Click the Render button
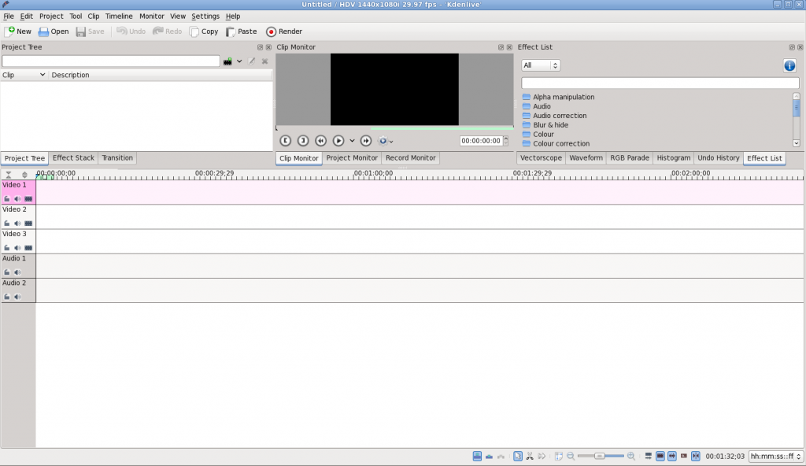The width and height of the screenshot is (806, 466). tap(283, 31)
